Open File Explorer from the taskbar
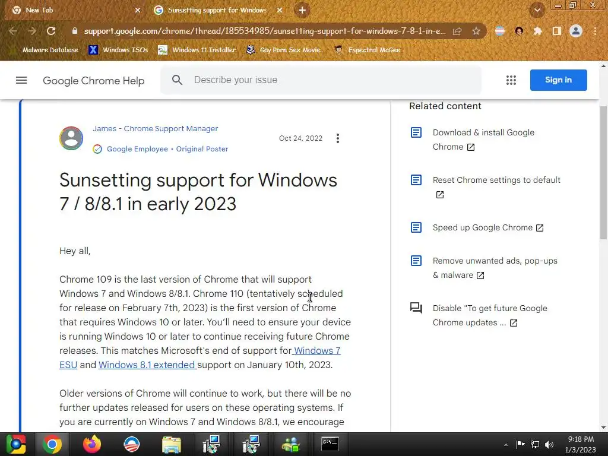Screen dimensions: 608x456 [172, 444]
